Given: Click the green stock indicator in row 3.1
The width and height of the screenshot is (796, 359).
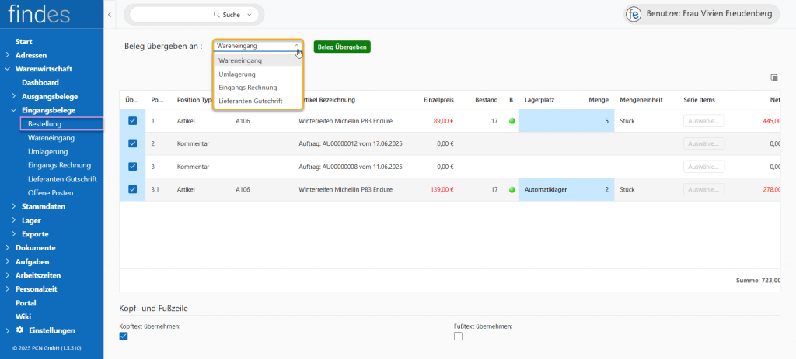Looking at the screenshot, I should [x=511, y=189].
